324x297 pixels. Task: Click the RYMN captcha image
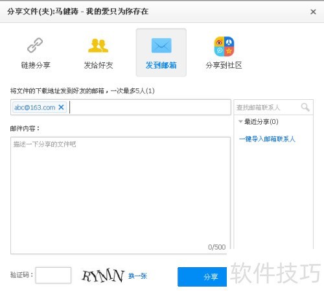point(103,276)
